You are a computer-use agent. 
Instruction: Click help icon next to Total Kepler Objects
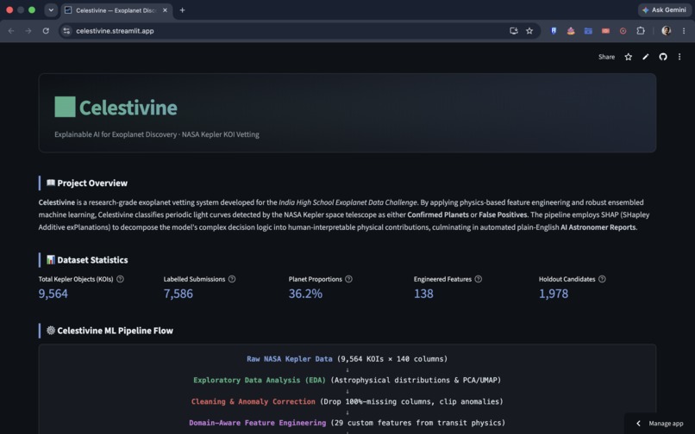point(120,279)
